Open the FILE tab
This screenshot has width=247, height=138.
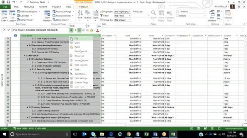[5, 7]
